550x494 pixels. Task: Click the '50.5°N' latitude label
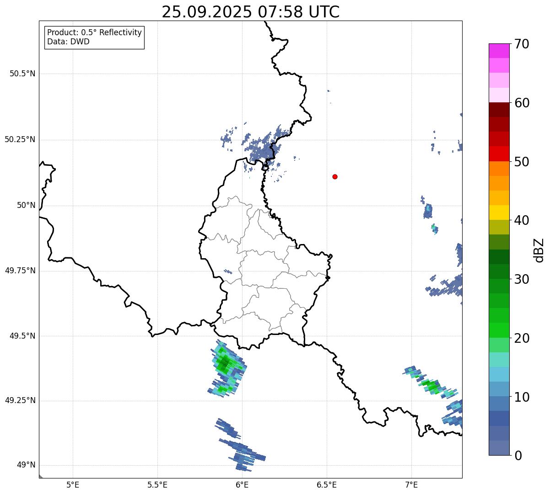click(x=22, y=74)
